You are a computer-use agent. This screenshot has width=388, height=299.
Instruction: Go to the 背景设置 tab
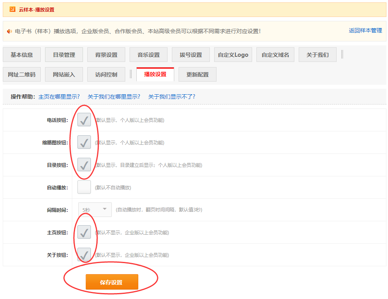point(106,55)
